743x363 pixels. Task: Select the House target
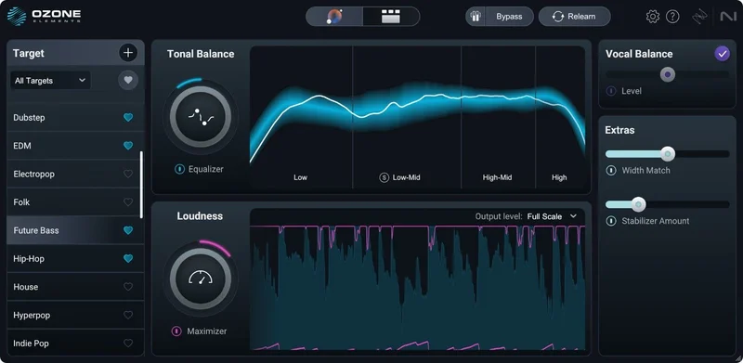pos(75,287)
